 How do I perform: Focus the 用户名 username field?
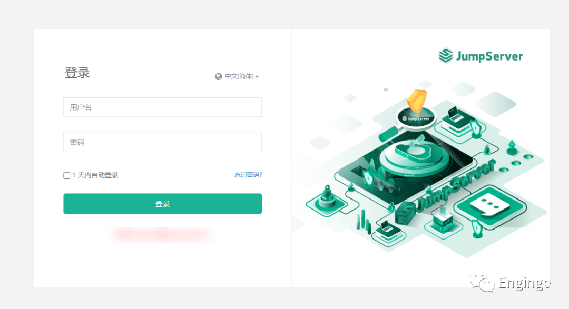click(x=163, y=107)
